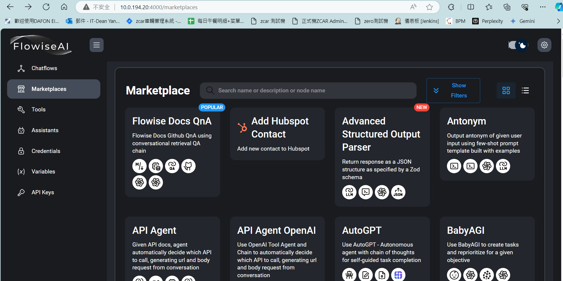
Task: Open Chatflows in the sidebar
Action: point(44,68)
